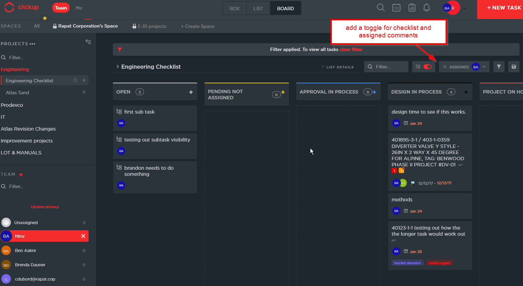The image size is (523, 286).
Task: Expand Atlas Revision Changes project
Action: [x=28, y=129]
